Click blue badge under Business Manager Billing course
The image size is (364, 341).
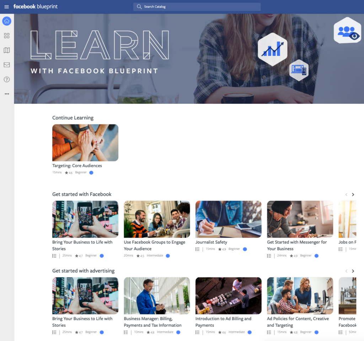tap(178, 332)
